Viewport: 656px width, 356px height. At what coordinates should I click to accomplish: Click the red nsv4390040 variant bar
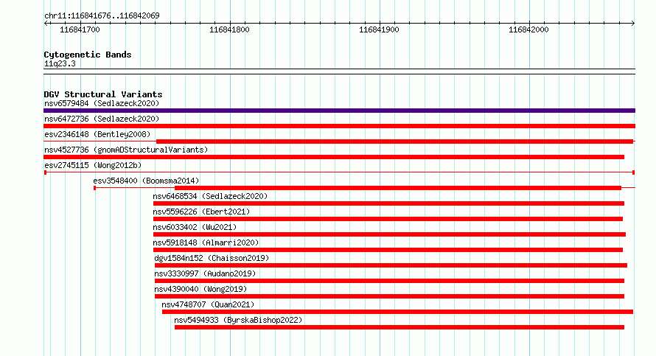click(x=389, y=296)
